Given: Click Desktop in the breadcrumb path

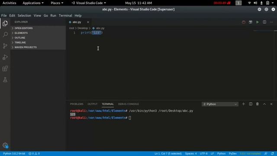Looking at the screenshot, I should pos(83,28).
